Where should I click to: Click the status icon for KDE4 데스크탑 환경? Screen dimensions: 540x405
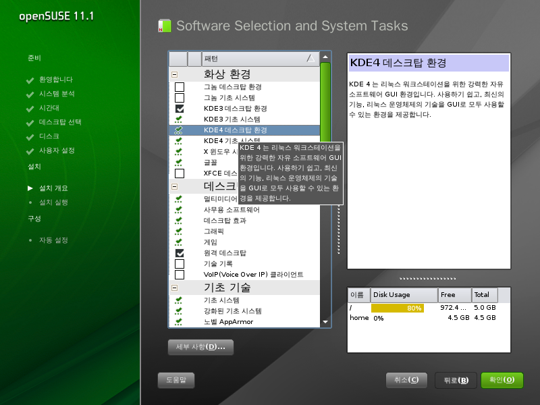178,130
